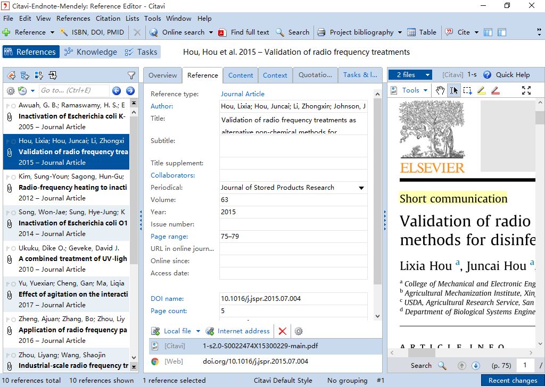
Task: Toggle the left pane layout icon
Action: [488, 32]
